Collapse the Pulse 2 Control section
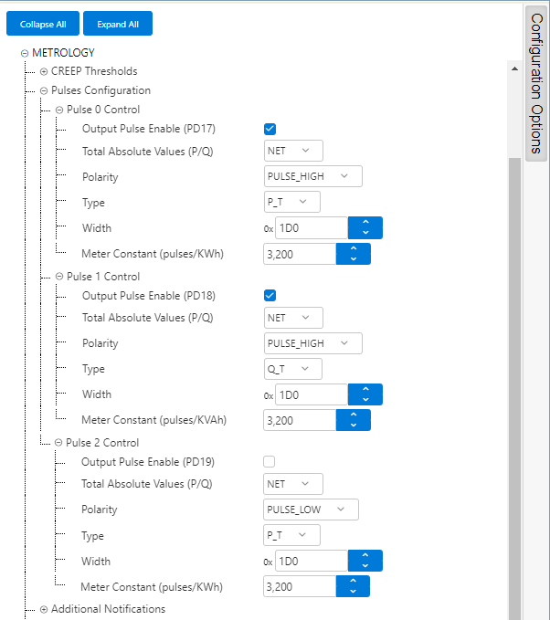 click(x=59, y=443)
